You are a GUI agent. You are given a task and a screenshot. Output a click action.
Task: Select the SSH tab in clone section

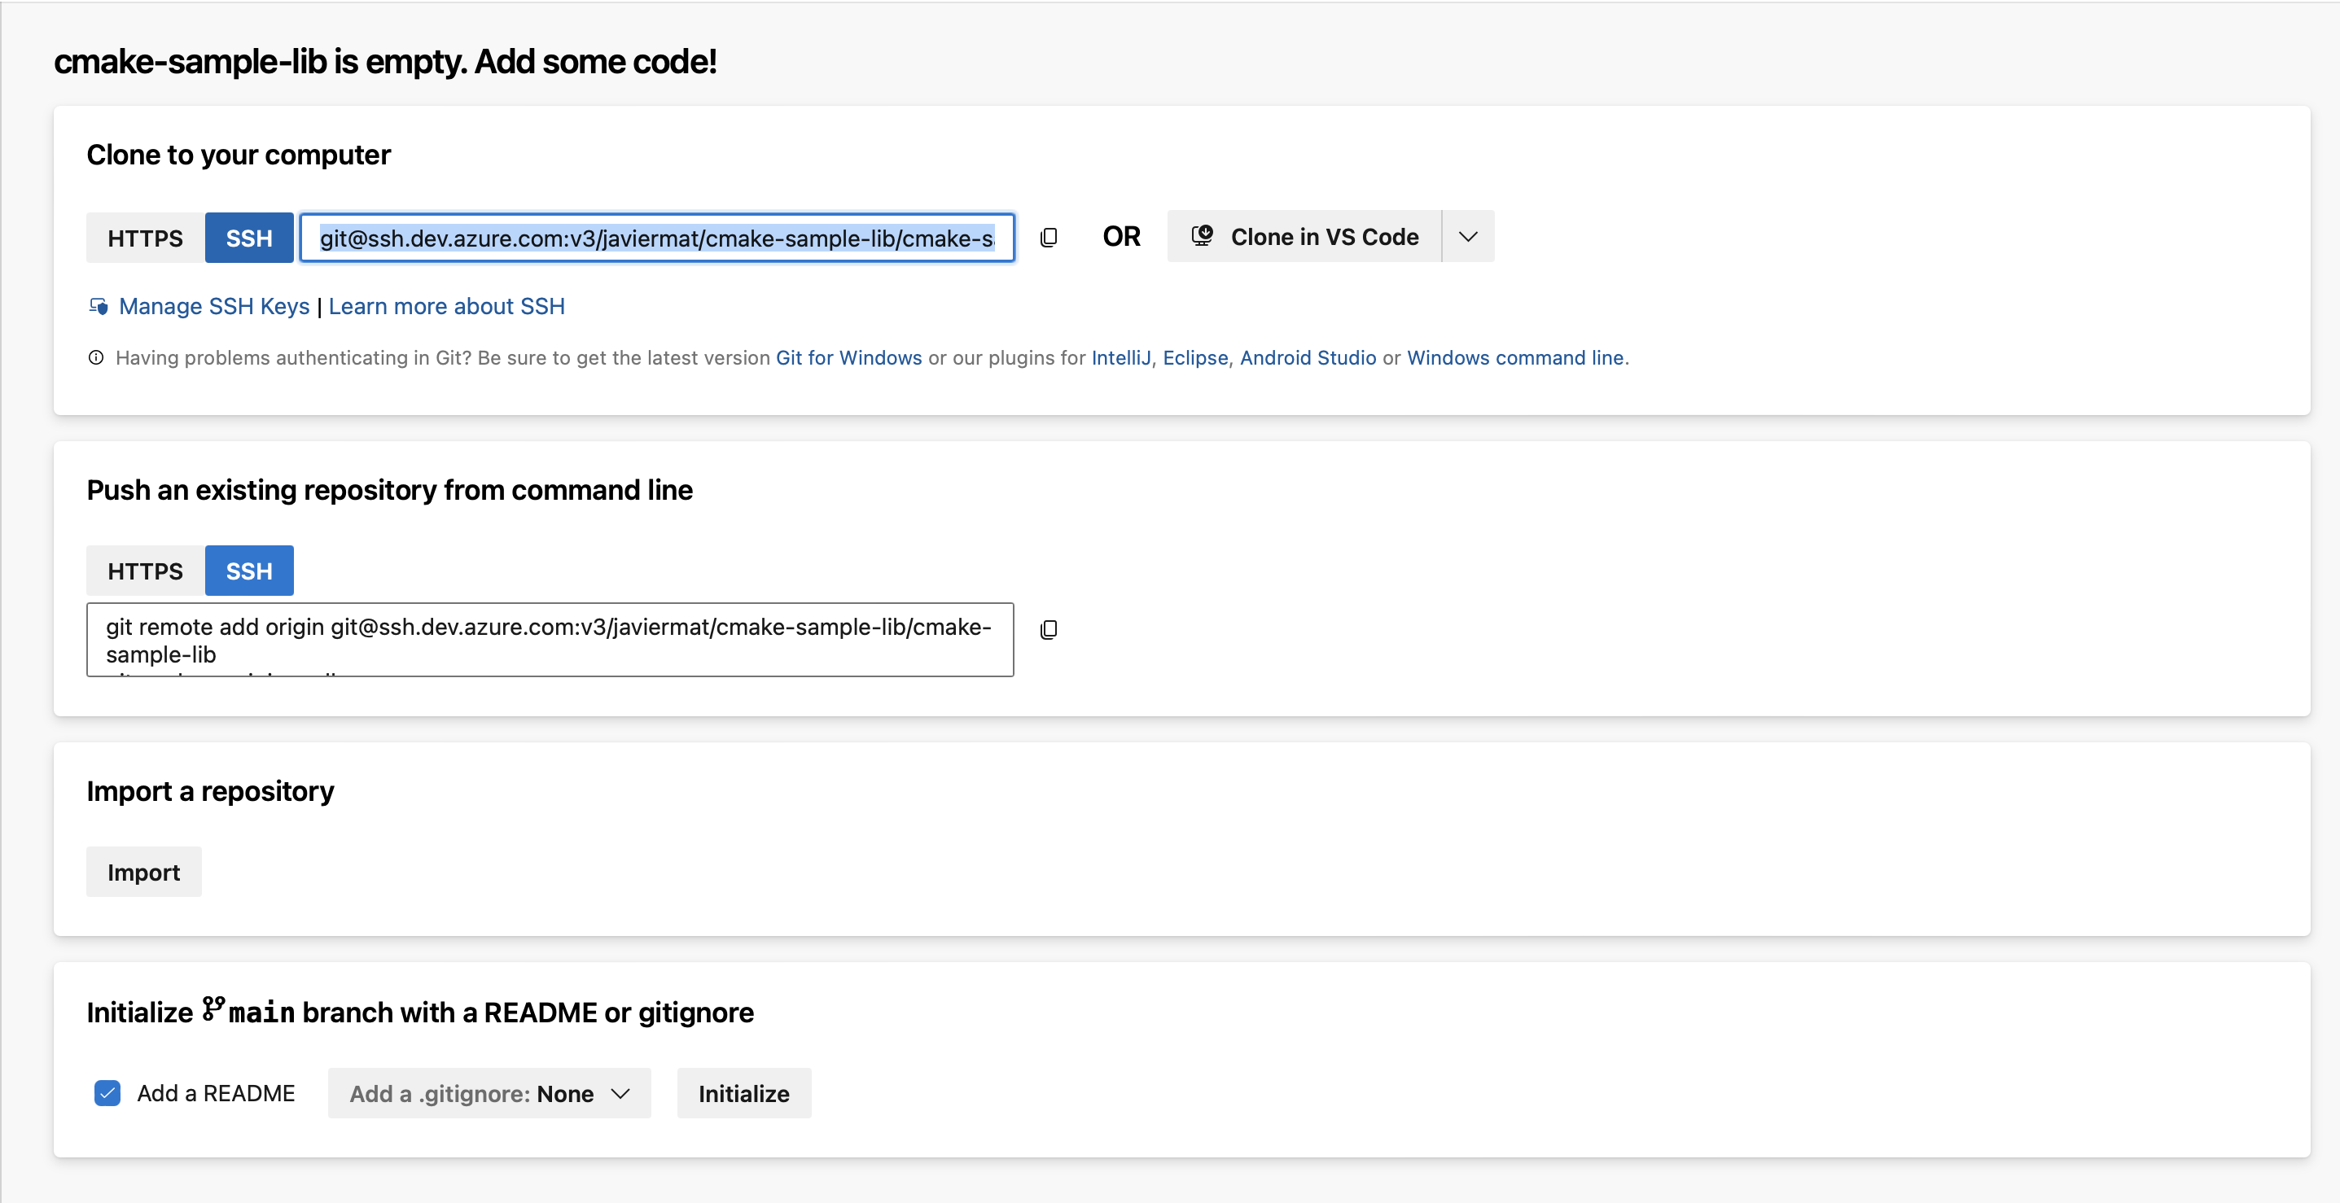pyautogui.click(x=249, y=238)
